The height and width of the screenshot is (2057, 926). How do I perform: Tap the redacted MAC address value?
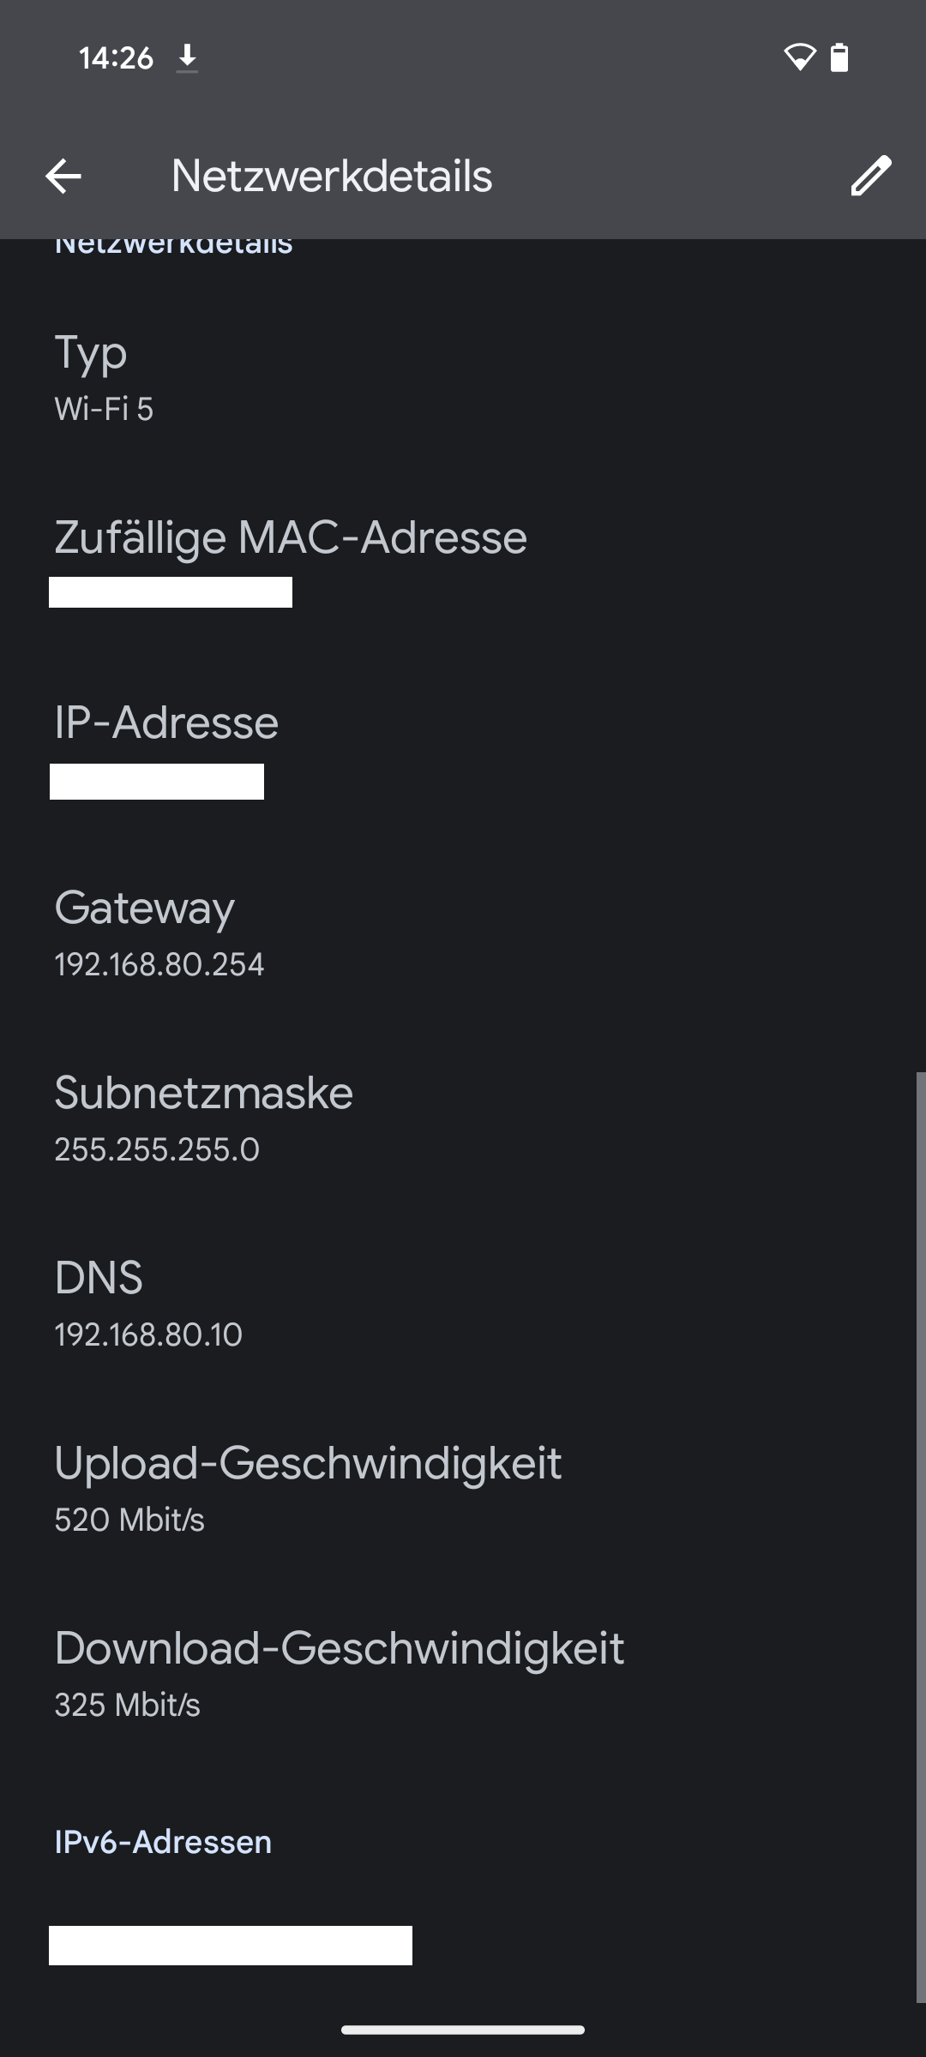pos(171,592)
